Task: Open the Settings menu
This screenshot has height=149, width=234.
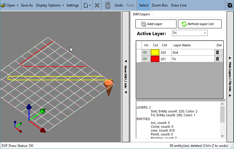Action: click(x=73, y=5)
